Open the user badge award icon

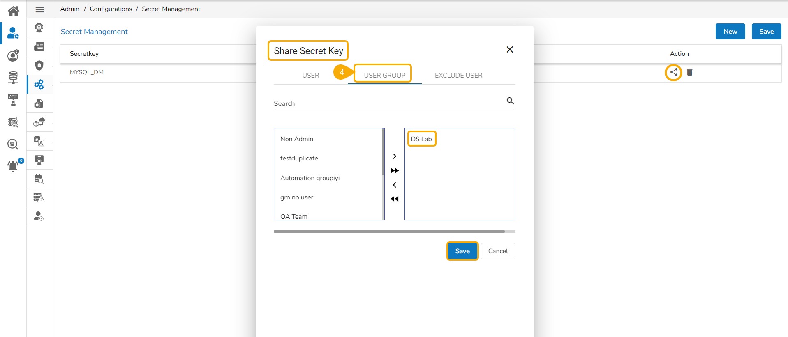[39, 28]
